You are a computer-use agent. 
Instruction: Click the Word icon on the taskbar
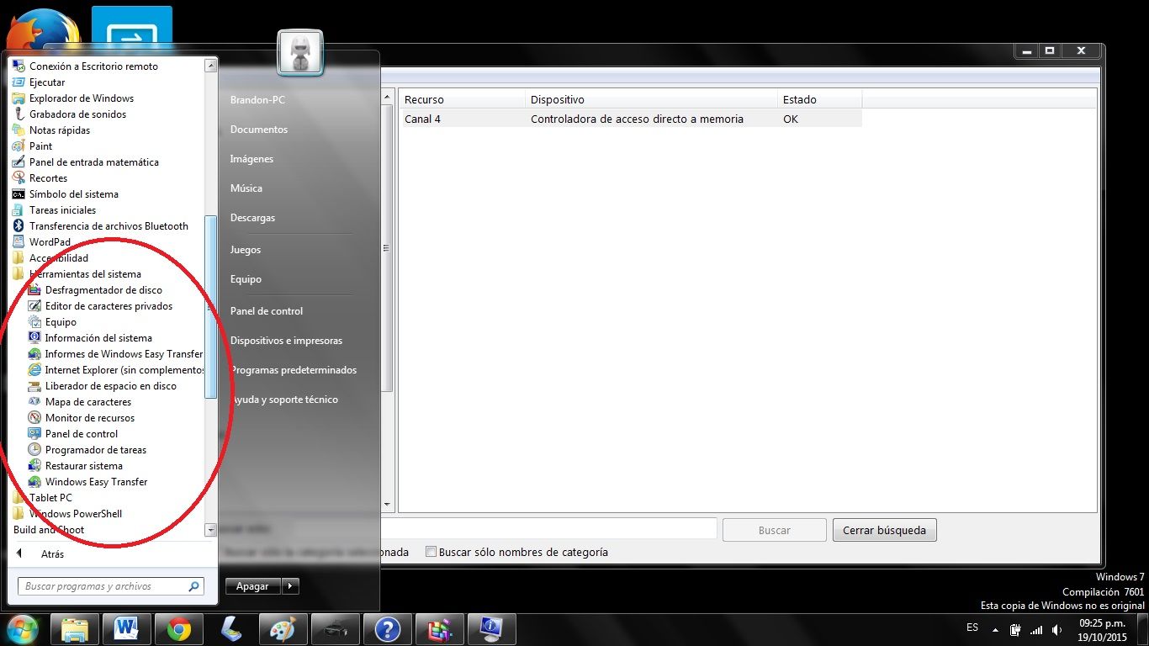(126, 629)
